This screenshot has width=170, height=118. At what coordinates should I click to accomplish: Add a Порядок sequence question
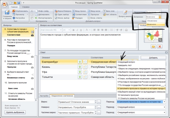click(77, 18)
